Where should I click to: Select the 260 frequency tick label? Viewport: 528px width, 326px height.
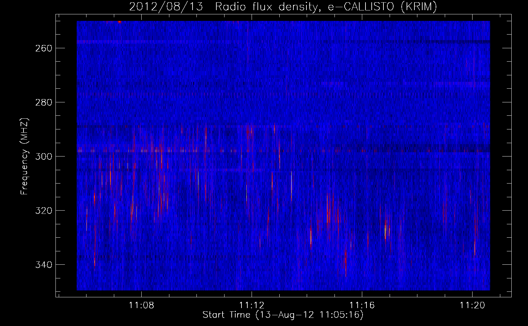pyautogui.click(x=43, y=48)
